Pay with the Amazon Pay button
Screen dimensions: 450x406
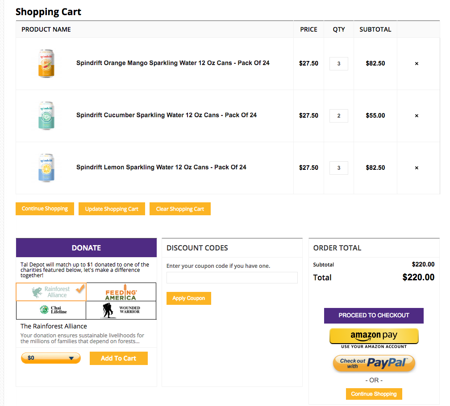tap(374, 336)
